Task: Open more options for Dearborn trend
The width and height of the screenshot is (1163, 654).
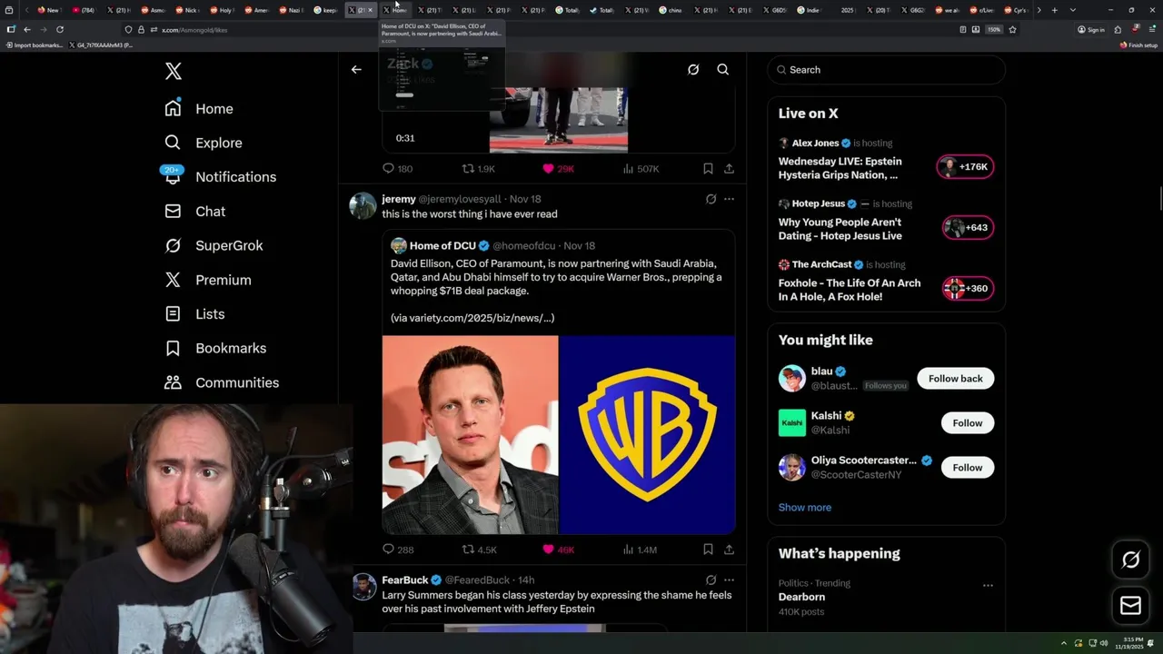Action: [988, 586]
